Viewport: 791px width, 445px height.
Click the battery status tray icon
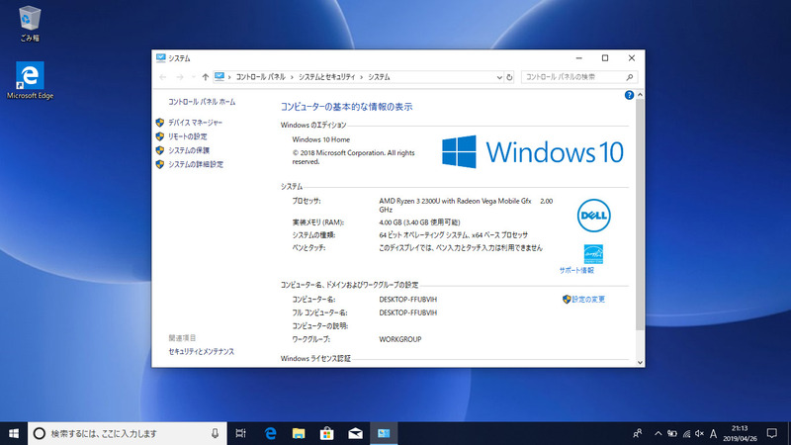tap(672, 433)
